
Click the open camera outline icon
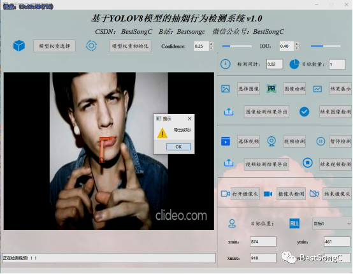[226, 194]
